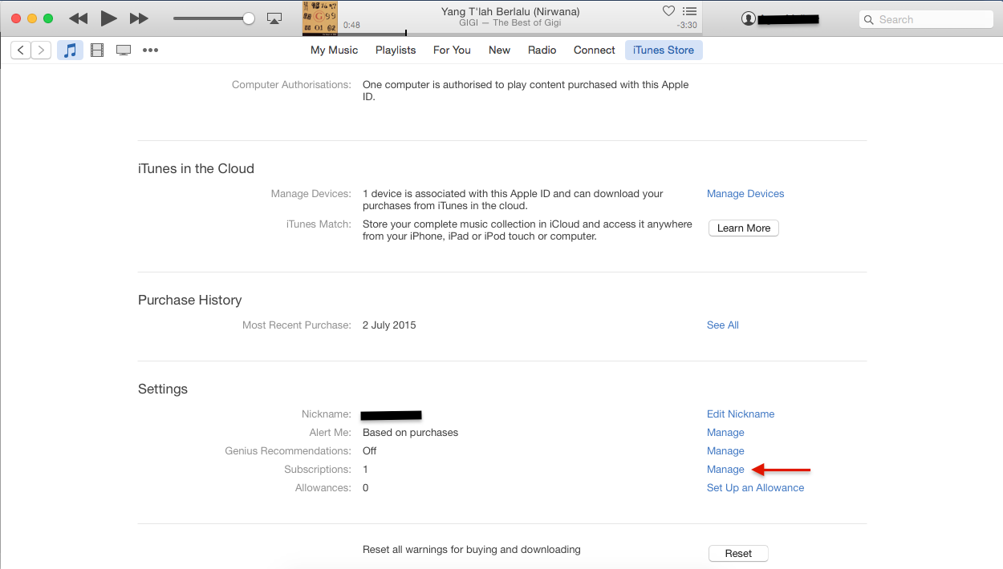Switch to the Movies library icon
The image size is (1003, 569).
point(97,50)
